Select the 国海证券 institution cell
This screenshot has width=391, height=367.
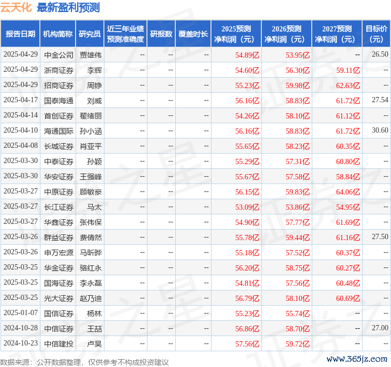click(x=59, y=283)
